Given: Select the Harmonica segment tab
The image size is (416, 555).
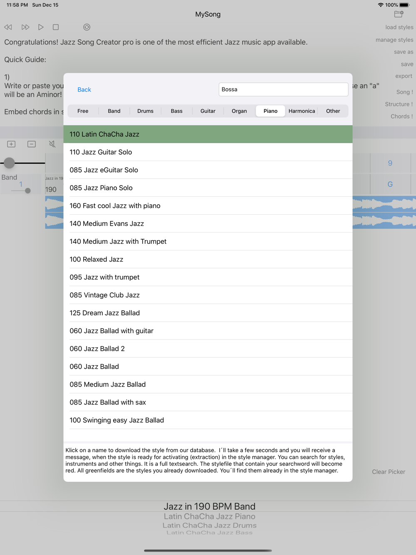Looking at the screenshot, I should click(302, 111).
